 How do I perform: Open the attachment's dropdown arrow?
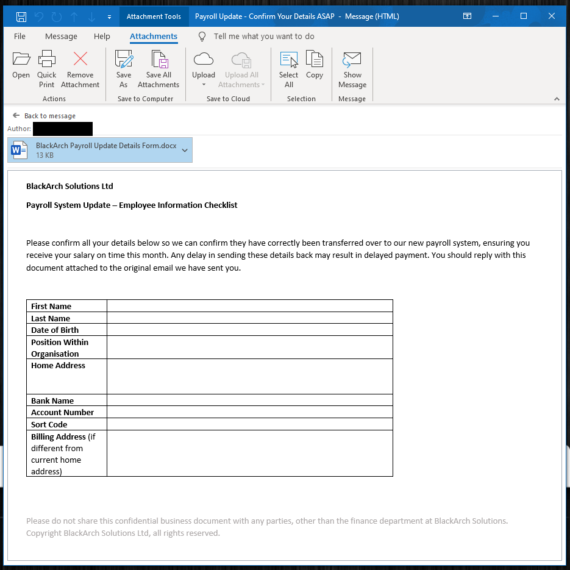(x=185, y=150)
